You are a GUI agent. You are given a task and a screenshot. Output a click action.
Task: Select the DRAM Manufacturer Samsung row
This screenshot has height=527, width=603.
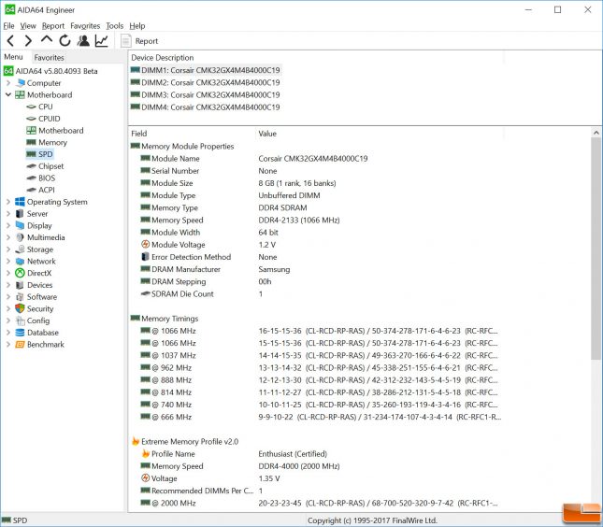click(315, 269)
